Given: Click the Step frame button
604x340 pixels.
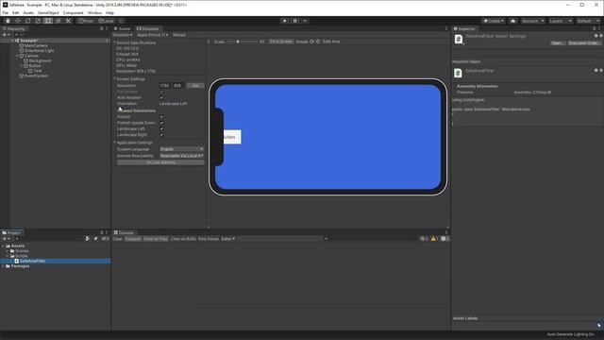Looking at the screenshot, I should pos(305,21).
